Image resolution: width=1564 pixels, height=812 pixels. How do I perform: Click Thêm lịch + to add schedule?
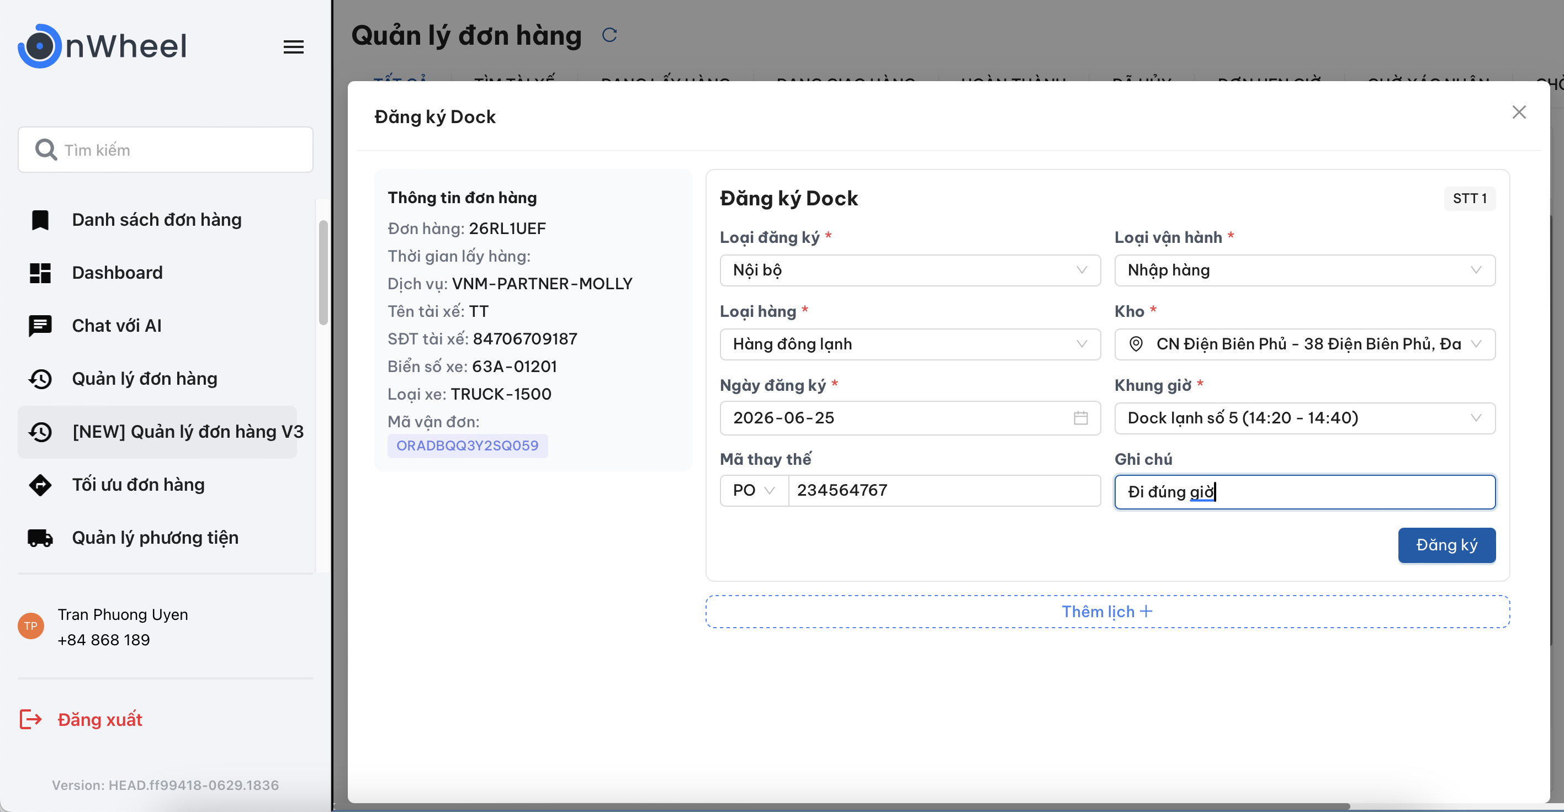[x=1107, y=612]
